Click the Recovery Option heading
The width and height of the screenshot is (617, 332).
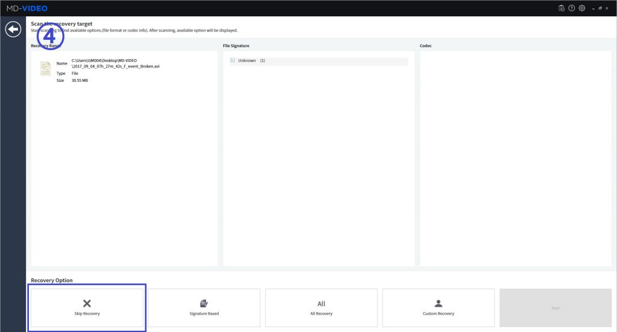[x=52, y=280]
